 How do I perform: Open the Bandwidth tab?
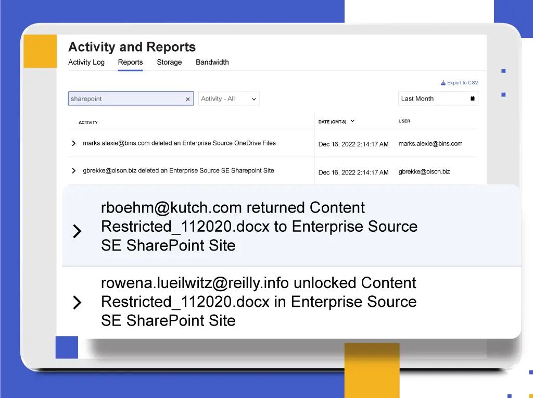212,62
